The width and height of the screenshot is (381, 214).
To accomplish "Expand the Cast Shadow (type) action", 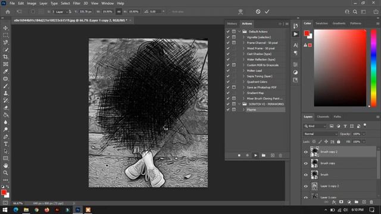I will [243, 54].
